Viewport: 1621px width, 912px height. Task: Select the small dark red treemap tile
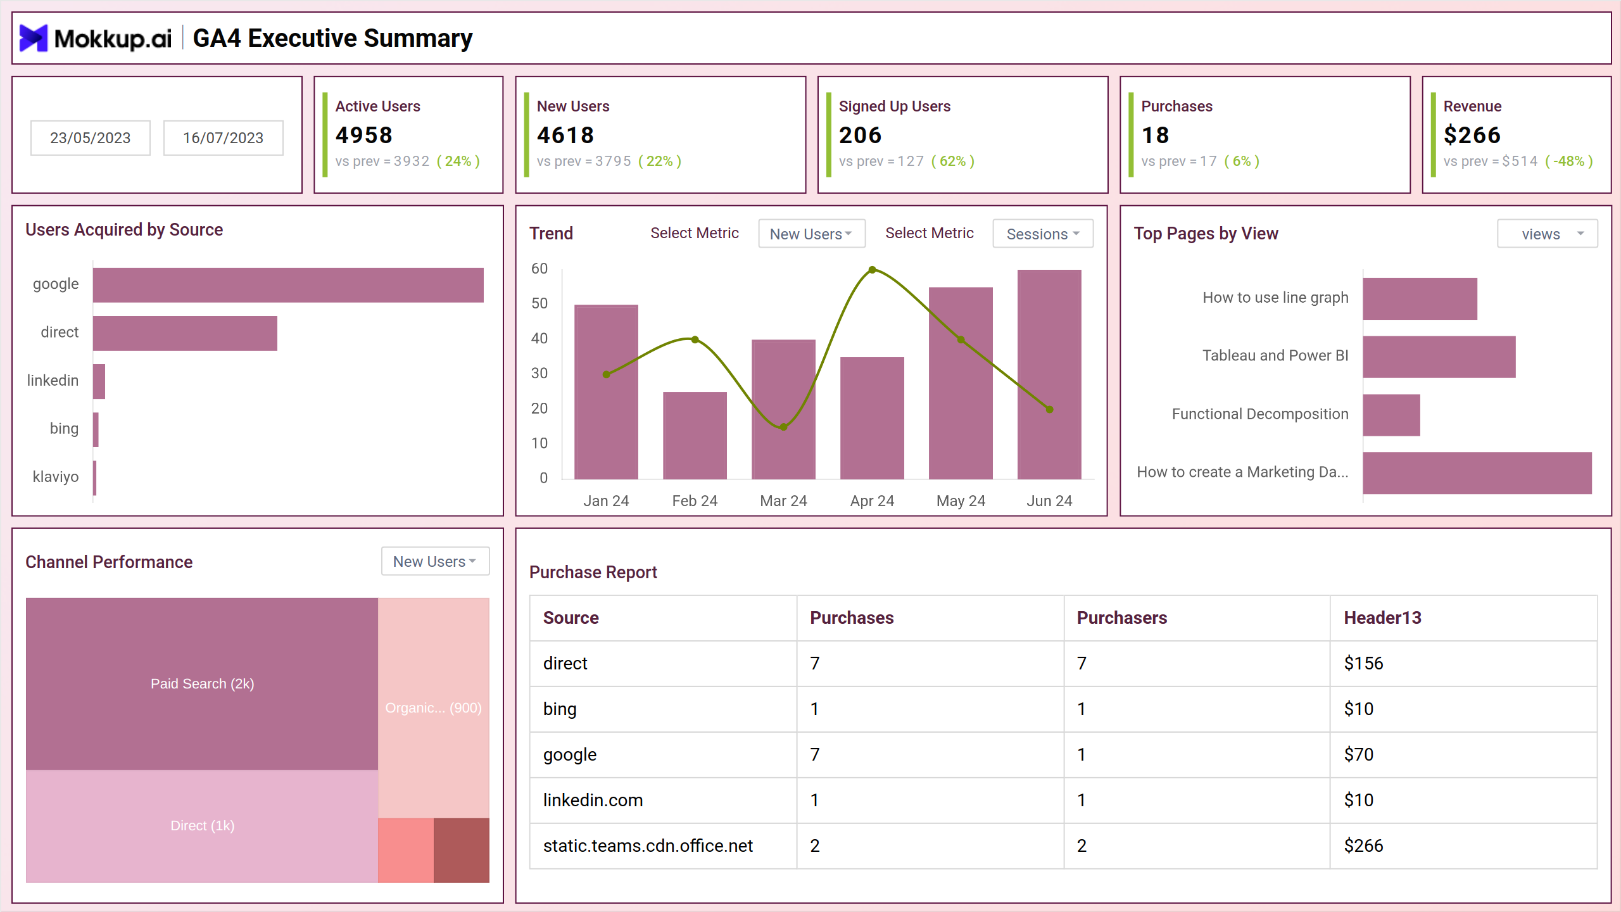click(x=462, y=851)
